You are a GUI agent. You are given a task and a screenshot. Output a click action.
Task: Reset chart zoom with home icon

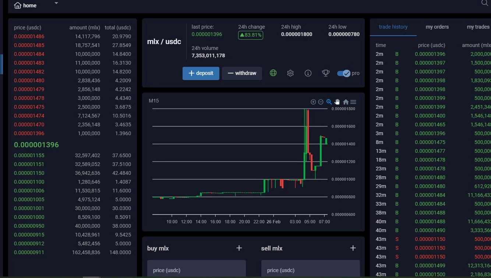click(x=346, y=102)
